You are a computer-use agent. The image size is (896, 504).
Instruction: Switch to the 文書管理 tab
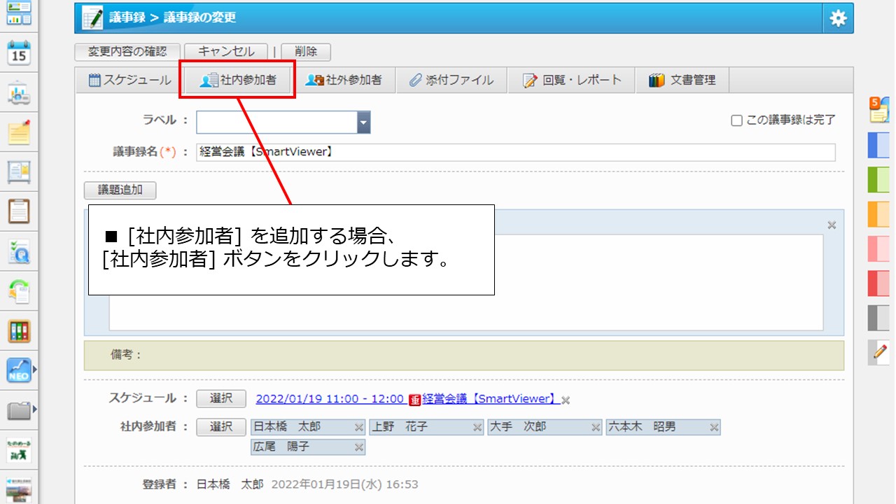(x=682, y=80)
